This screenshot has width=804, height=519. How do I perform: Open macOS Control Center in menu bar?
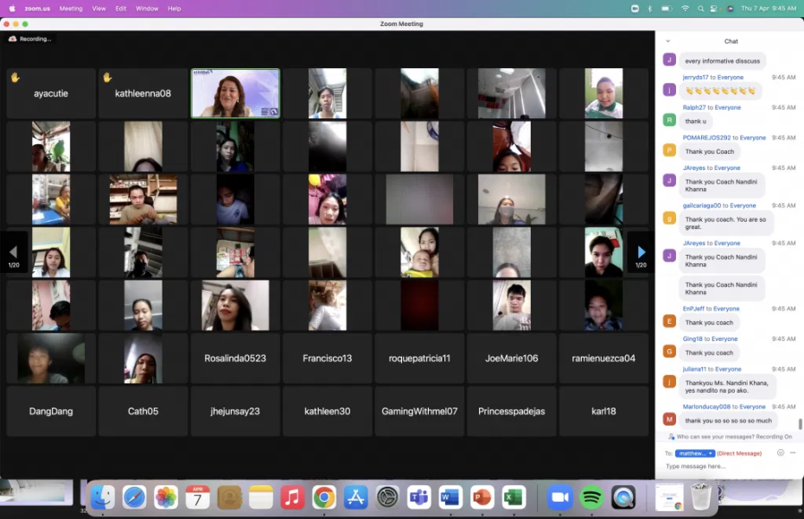[714, 9]
